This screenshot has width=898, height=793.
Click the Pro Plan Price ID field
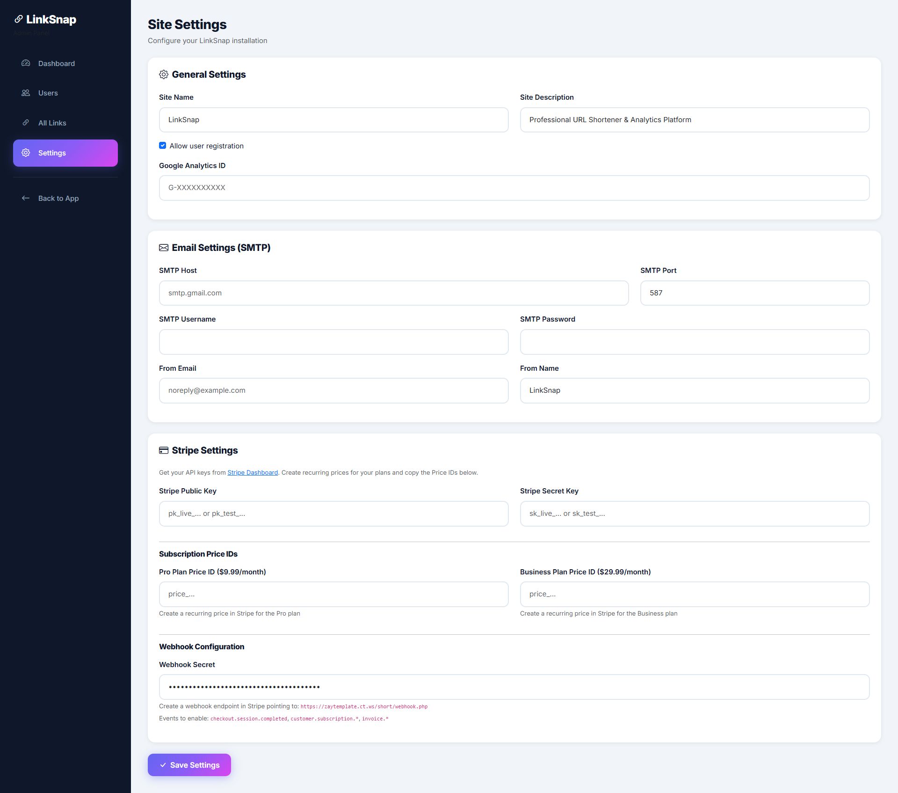coord(333,595)
